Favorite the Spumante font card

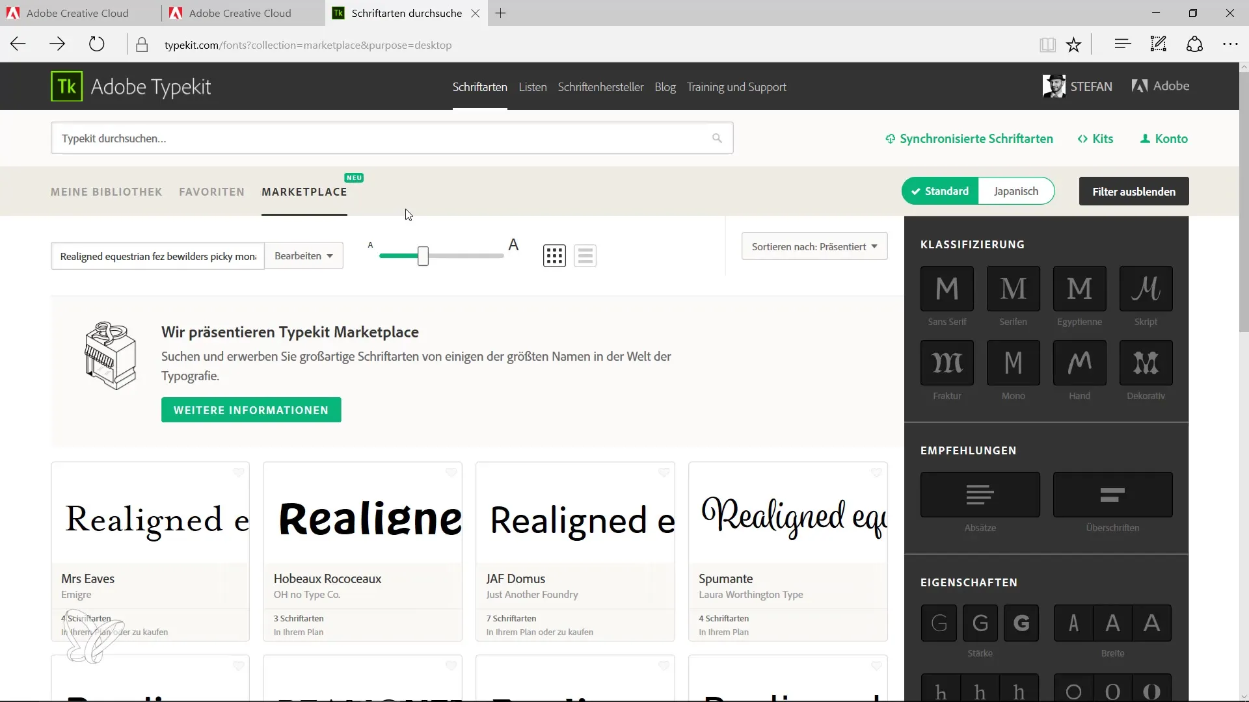click(876, 473)
